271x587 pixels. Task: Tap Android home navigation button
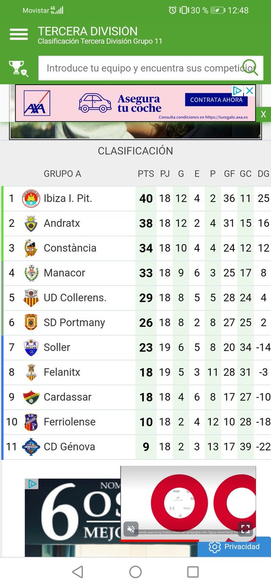click(x=135, y=571)
